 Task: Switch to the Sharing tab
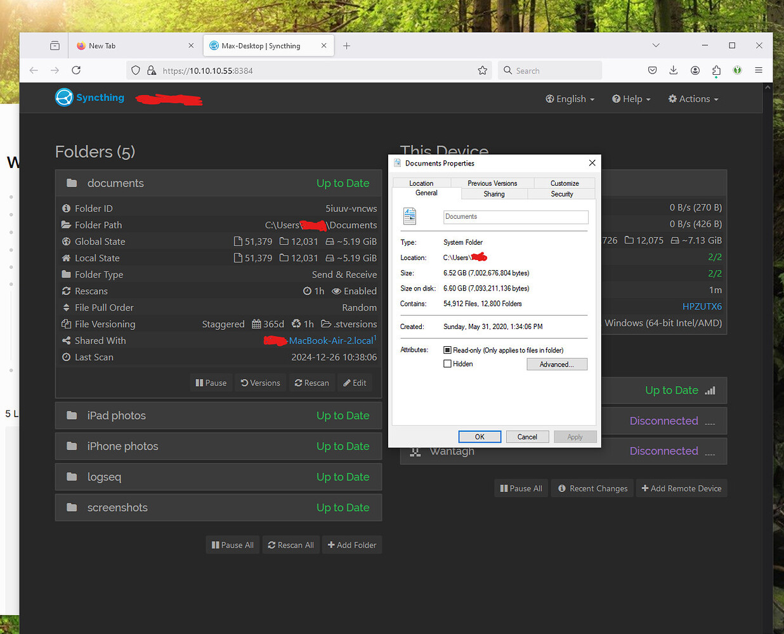click(x=494, y=194)
